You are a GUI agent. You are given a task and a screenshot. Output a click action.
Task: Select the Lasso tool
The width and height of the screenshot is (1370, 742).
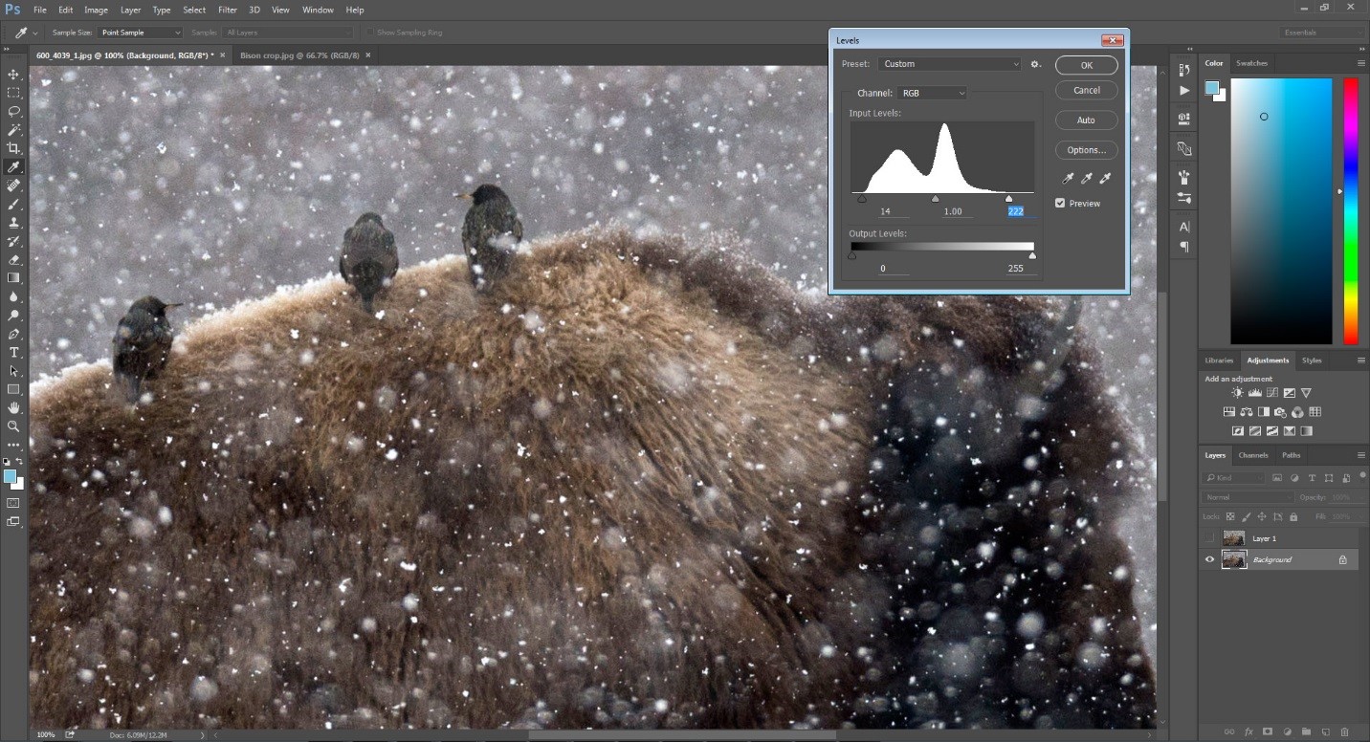click(13, 111)
